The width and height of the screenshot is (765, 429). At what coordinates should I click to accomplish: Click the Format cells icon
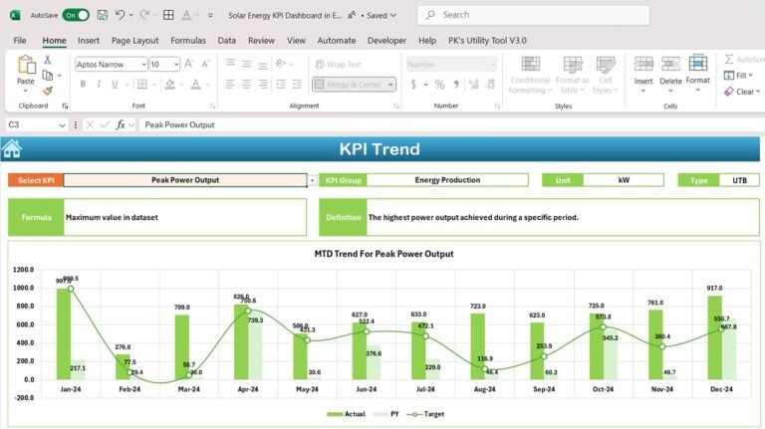click(698, 64)
